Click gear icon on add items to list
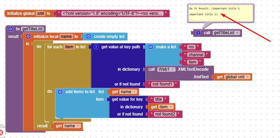The image size is (280, 138). coord(60,92)
